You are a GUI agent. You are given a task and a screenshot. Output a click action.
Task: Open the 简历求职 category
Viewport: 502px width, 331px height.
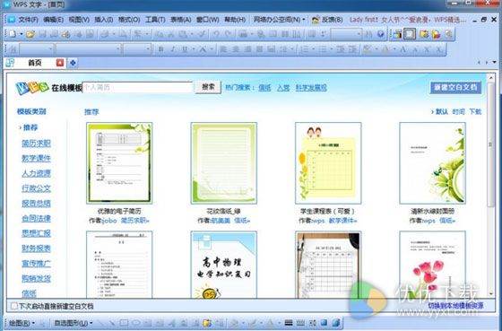[36, 144]
